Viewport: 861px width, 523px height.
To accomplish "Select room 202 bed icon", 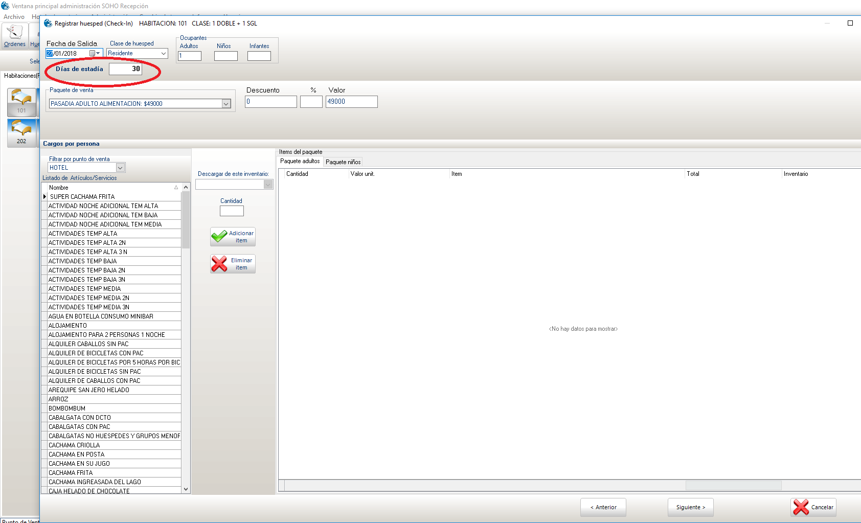I will click(21, 132).
